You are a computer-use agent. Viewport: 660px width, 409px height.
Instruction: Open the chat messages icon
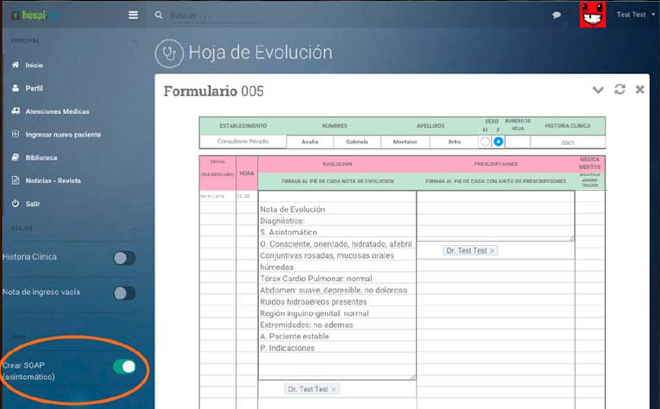556,15
